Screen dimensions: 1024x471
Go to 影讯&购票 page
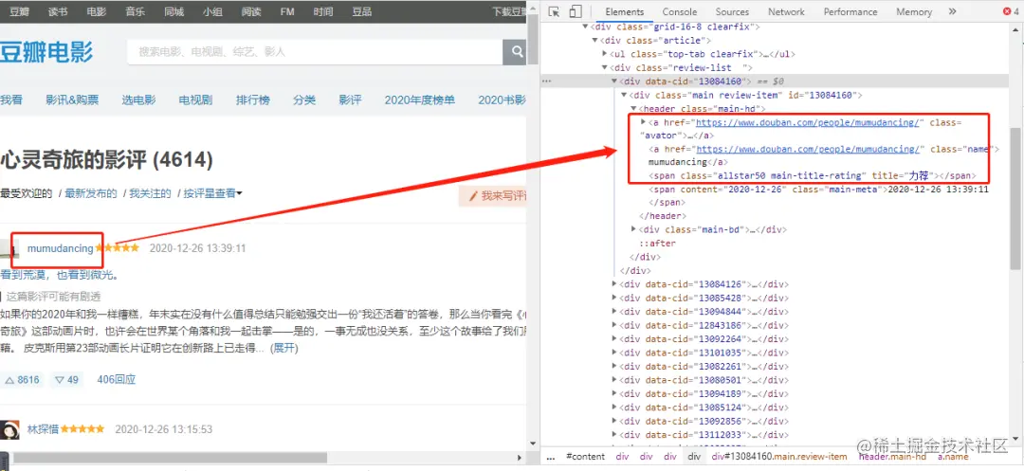click(x=72, y=100)
